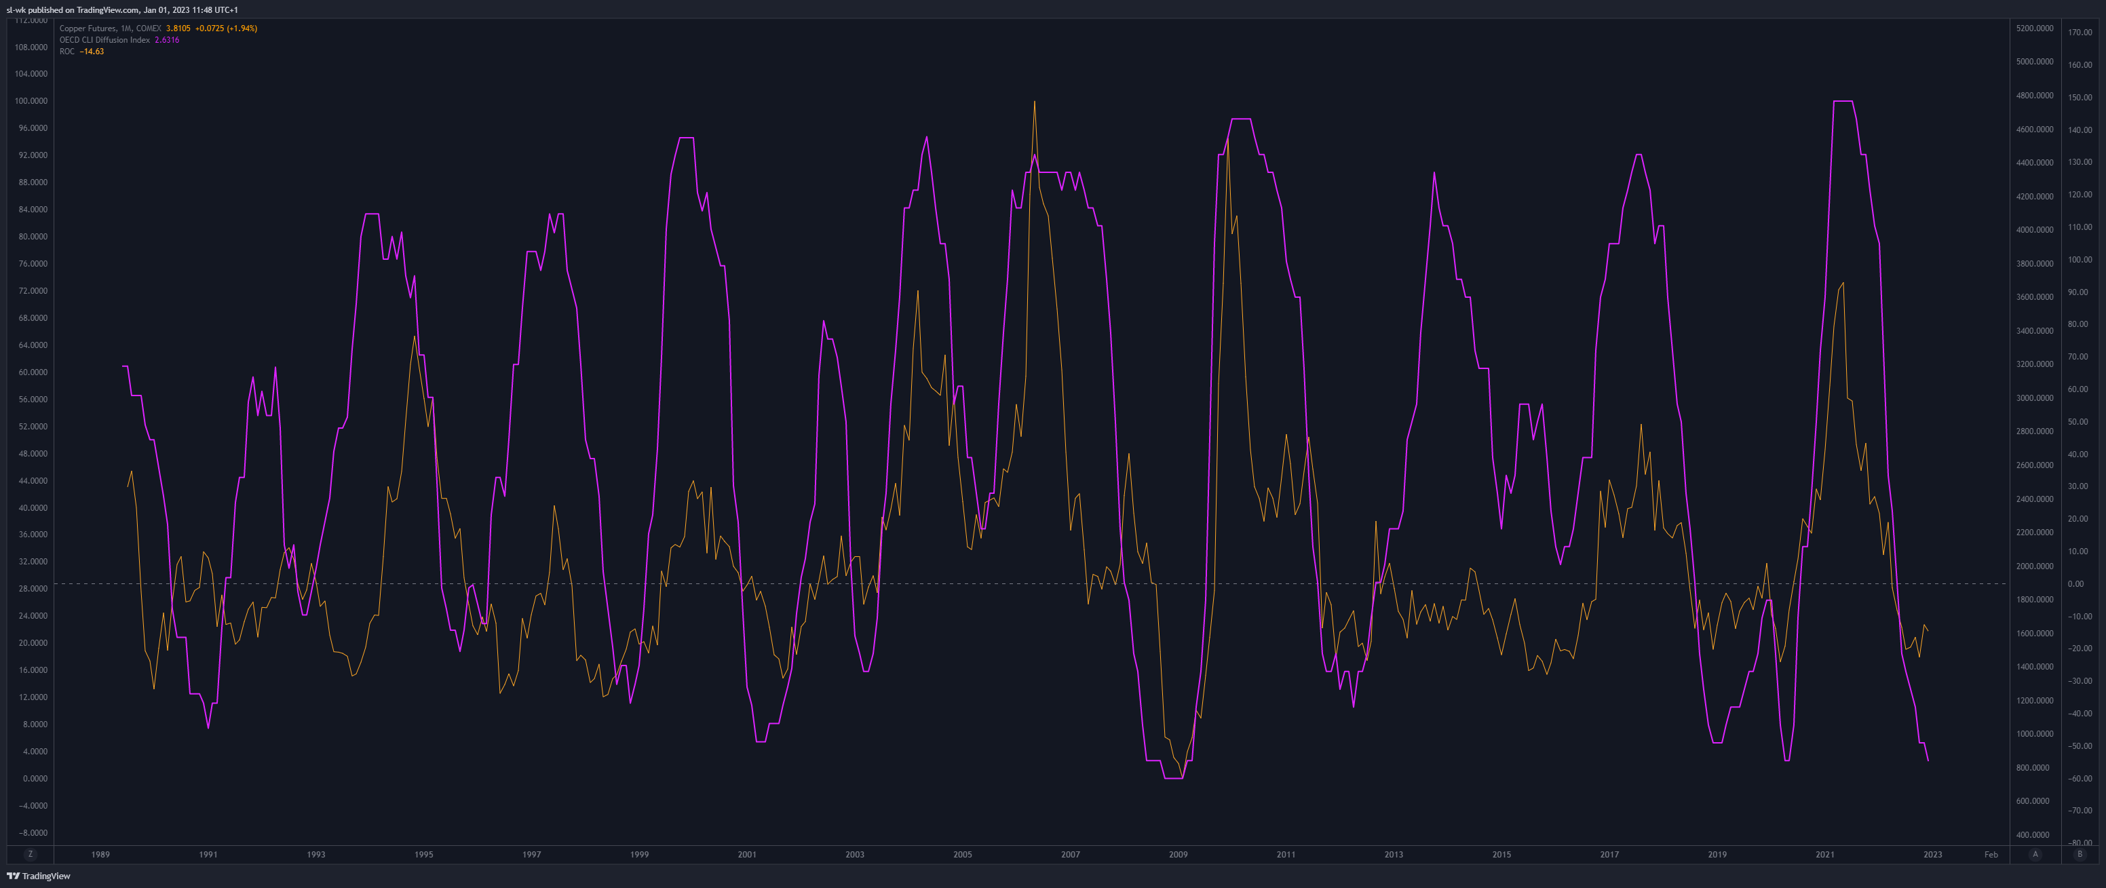This screenshot has width=2106, height=888.
Task: Click the 2021 label on time axis
Action: pos(1824,855)
